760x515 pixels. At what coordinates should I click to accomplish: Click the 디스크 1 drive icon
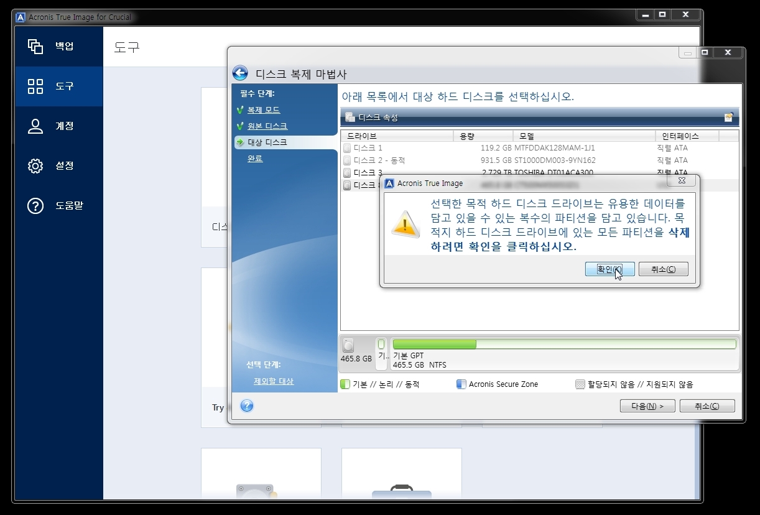point(347,148)
